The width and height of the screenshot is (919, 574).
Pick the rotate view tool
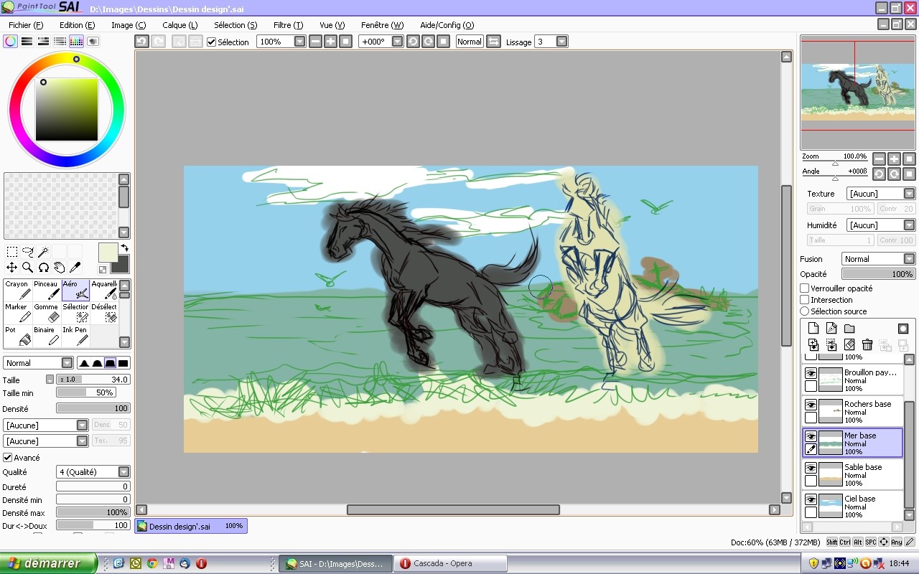[x=43, y=268]
